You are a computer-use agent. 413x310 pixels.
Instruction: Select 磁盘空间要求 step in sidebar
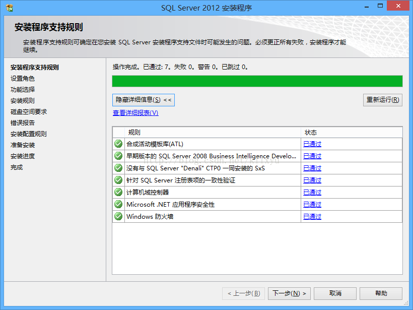tap(29, 112)
